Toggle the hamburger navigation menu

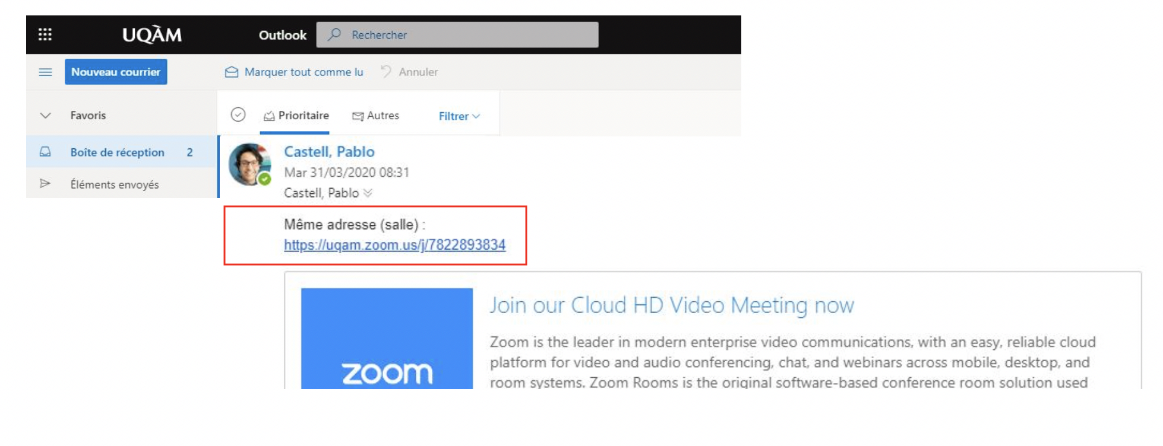tap(46, 72)
